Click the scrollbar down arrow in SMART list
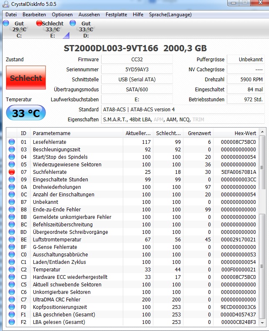The image size is (269, 331). click(x=262, y=323)
